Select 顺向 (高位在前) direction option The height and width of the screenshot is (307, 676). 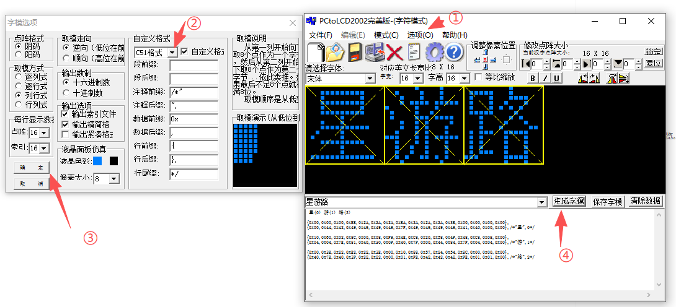pyautogui.click(x=66, y=57)
